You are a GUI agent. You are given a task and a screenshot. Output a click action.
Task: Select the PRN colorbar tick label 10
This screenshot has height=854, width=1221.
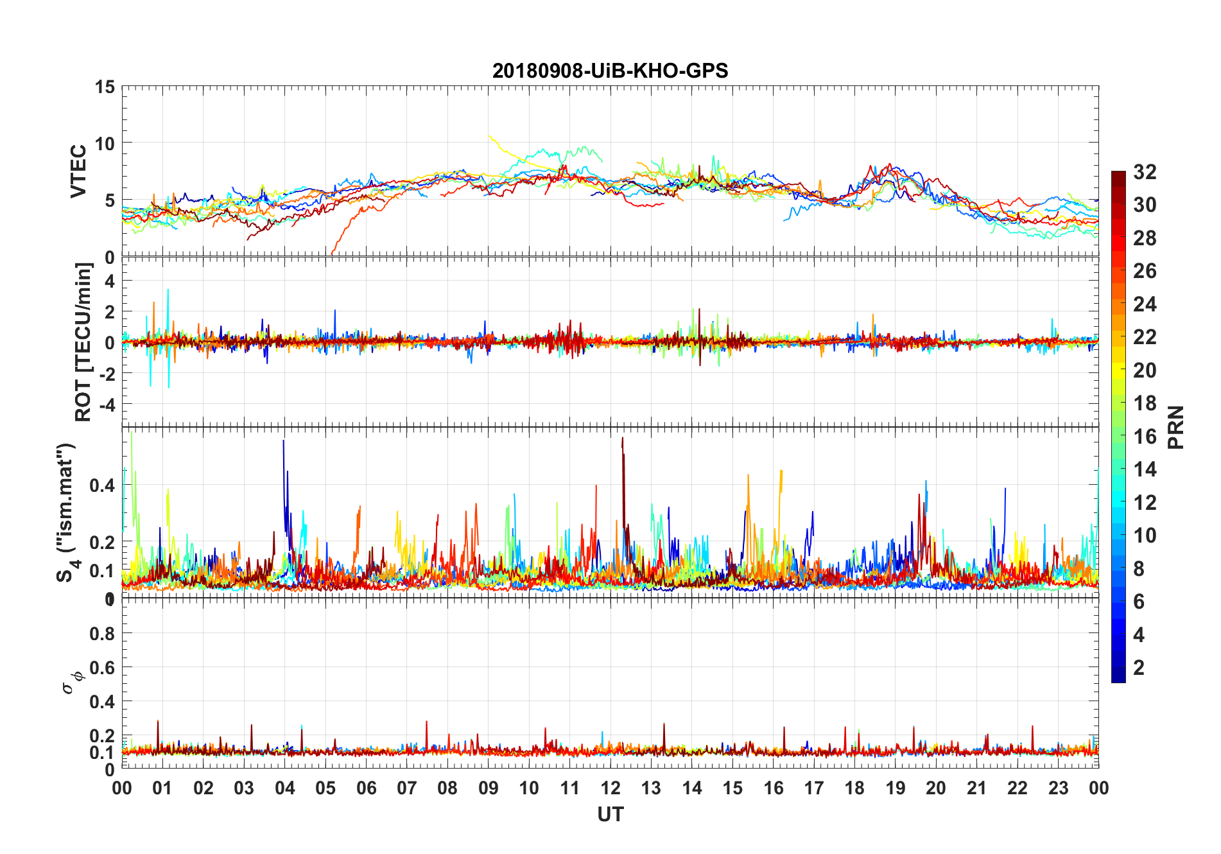(1145, 536)
